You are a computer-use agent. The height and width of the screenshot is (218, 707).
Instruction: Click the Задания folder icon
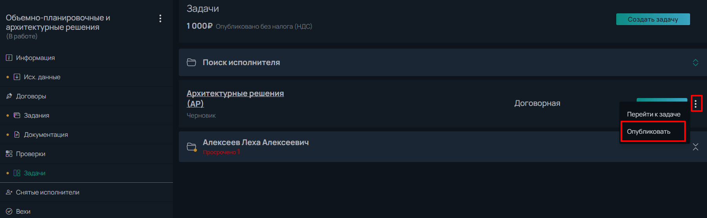(x=17, y=115)
